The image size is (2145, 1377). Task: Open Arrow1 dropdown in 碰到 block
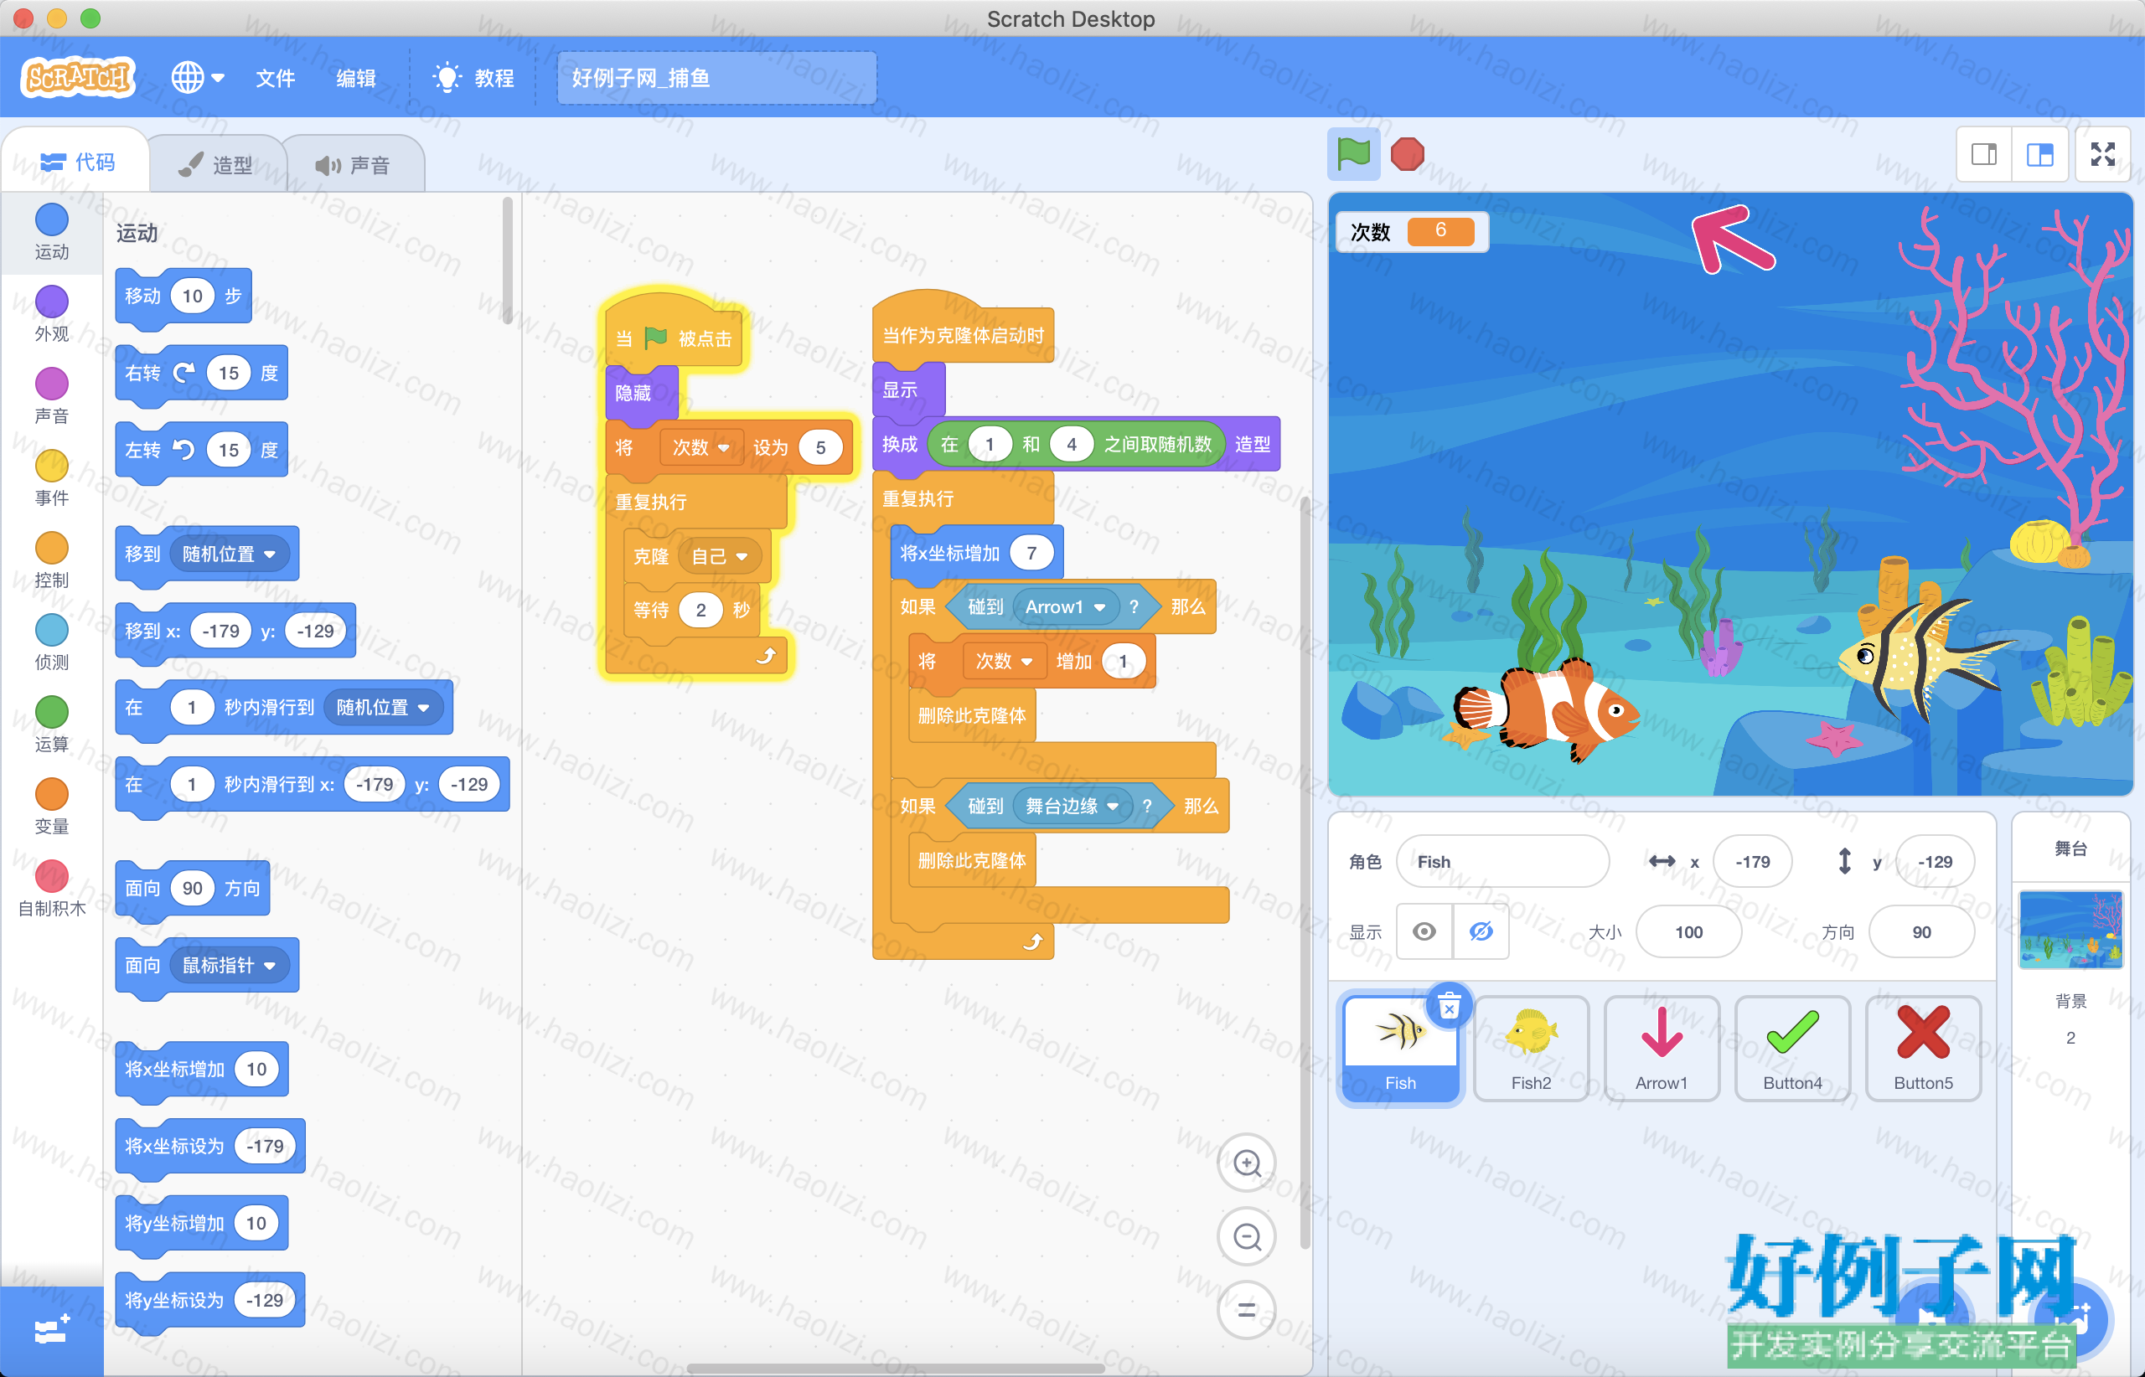(1065, 607)
